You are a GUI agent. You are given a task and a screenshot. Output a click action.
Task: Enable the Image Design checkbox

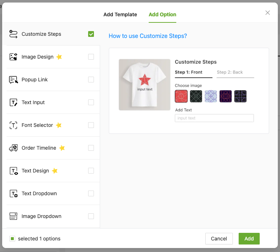pyautogui.click(x=91, y=57)
